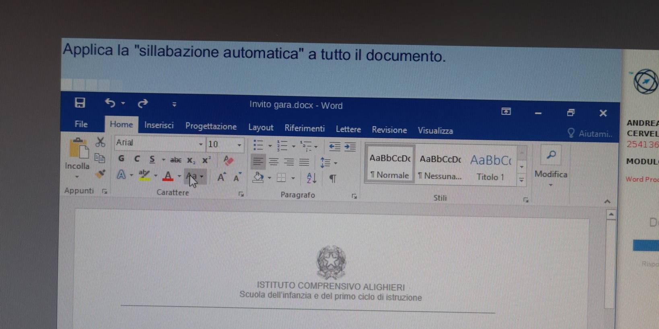Click the Save floppy disk icon
Image resolution: width=659 pixels, height=329 pixels.
(80, 103)
